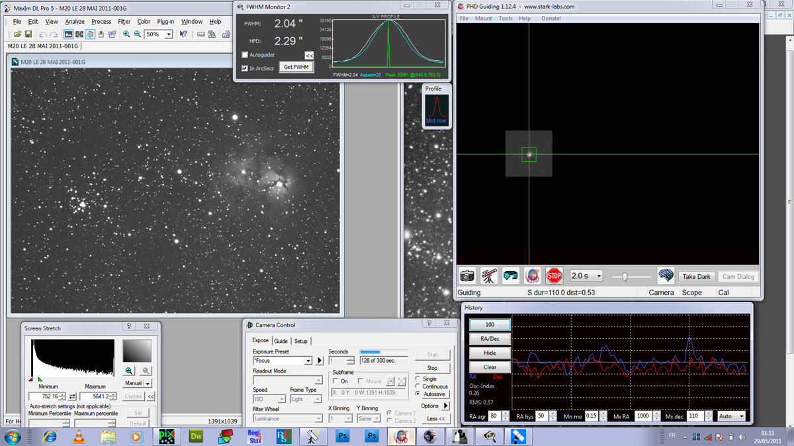Uncheck the In ArcSecs checkbox
794x446 pixels.
tap(245, 68)
